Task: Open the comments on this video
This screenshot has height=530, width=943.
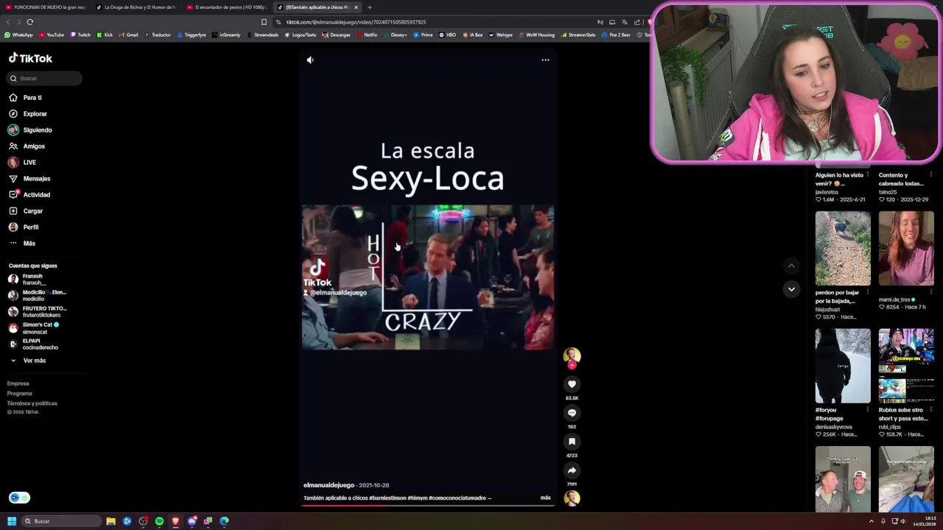Action: point(572,413)
